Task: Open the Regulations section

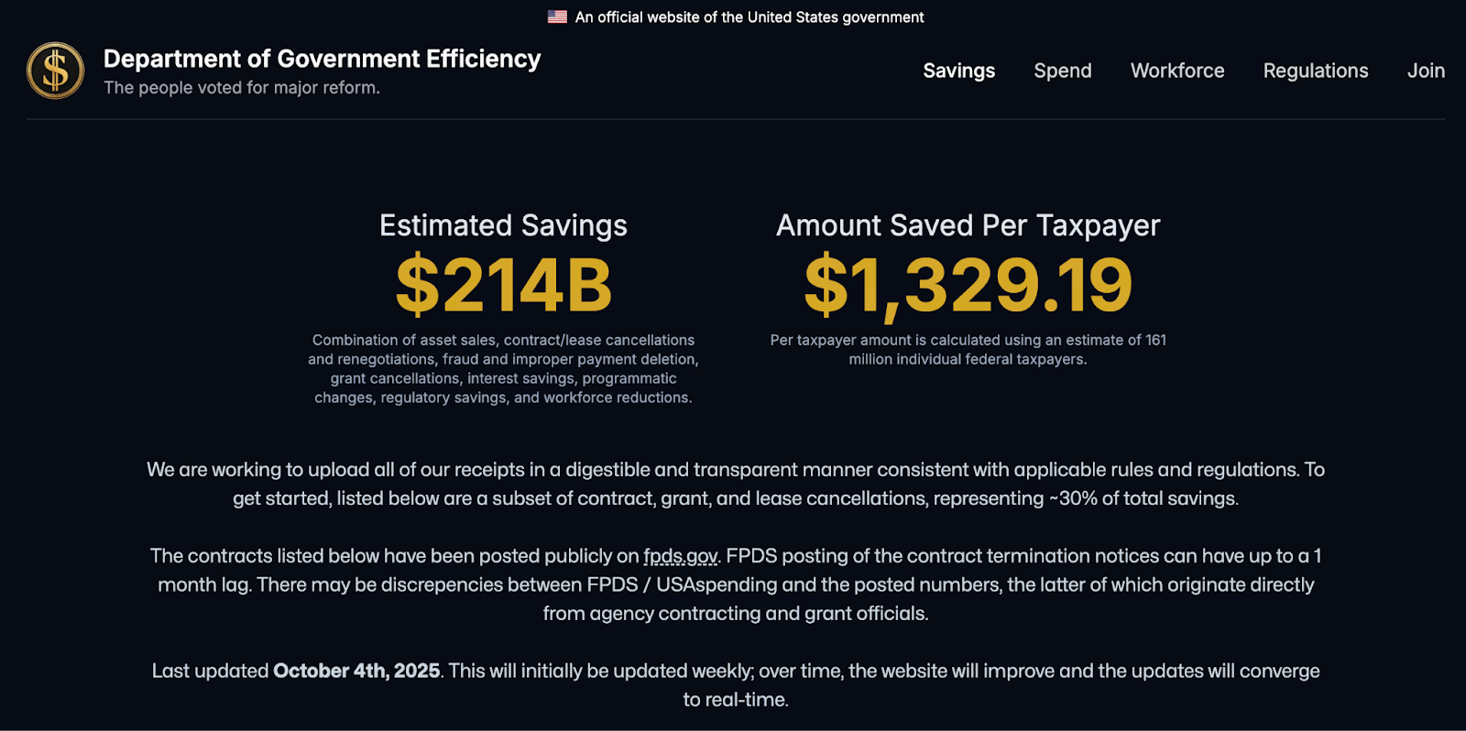Action: [1315, 71]
